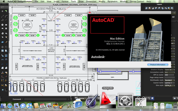
Task: Click the Product Information button
Action: pyautogui.click(x=158, y=65)
